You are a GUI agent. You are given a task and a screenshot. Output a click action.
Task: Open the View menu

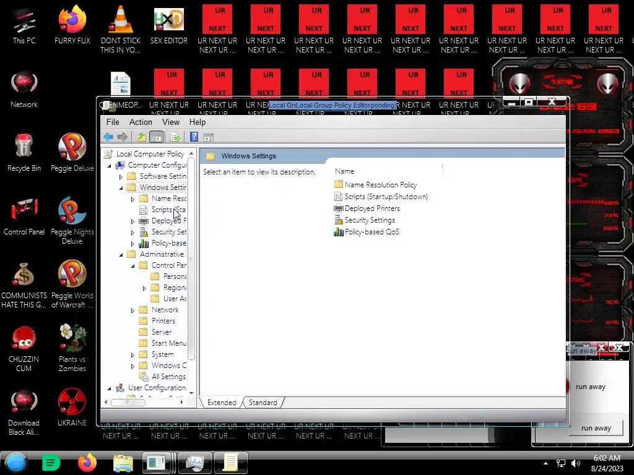171,122
